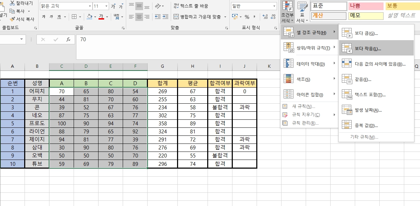
Task: Align text left
Action: tap(131, 17)
